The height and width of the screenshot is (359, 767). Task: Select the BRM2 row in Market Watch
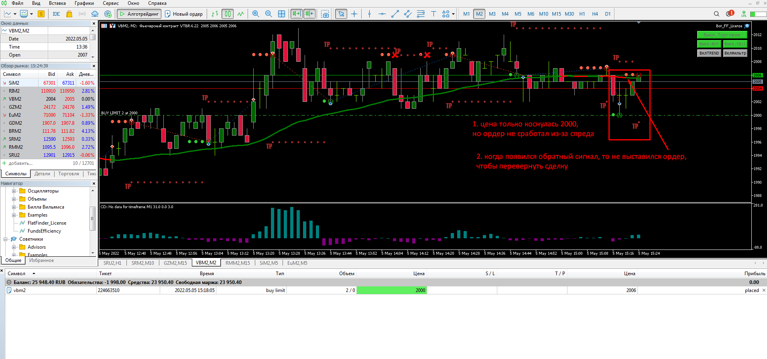(x=48, y=131)
